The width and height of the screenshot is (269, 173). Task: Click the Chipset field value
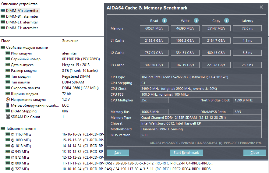point(201,123)
